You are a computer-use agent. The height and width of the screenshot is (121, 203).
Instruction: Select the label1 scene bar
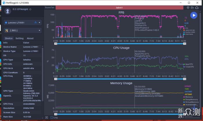point(119,8)
